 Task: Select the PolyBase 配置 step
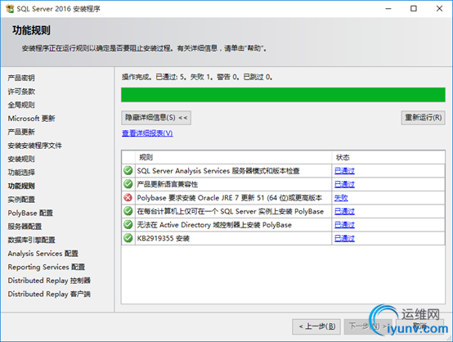point(30,213)
